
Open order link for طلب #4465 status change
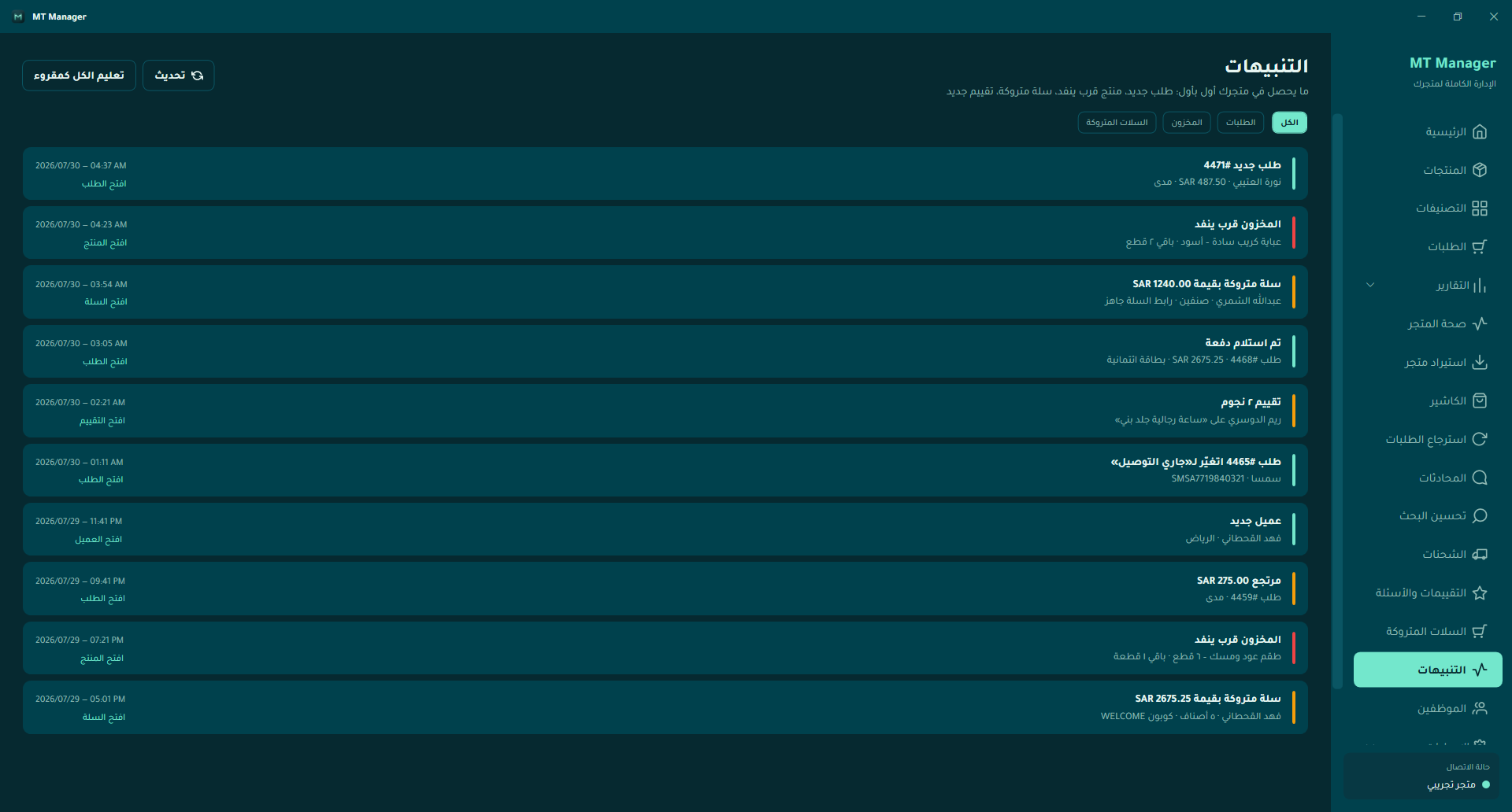[101, 479]
